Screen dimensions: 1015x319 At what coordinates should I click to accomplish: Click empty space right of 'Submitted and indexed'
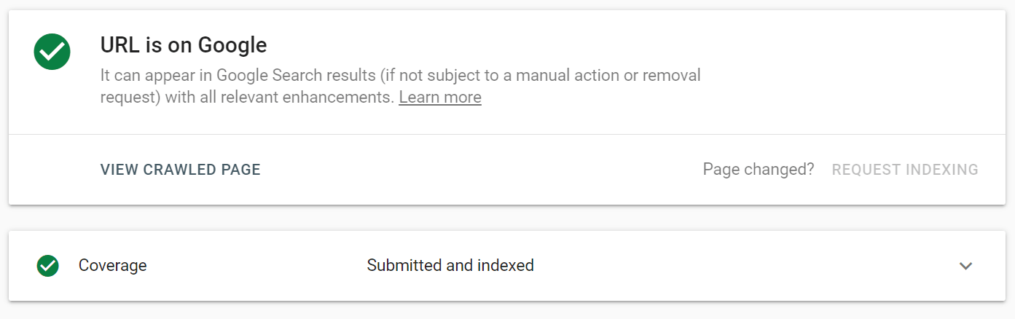click(729, 266)
